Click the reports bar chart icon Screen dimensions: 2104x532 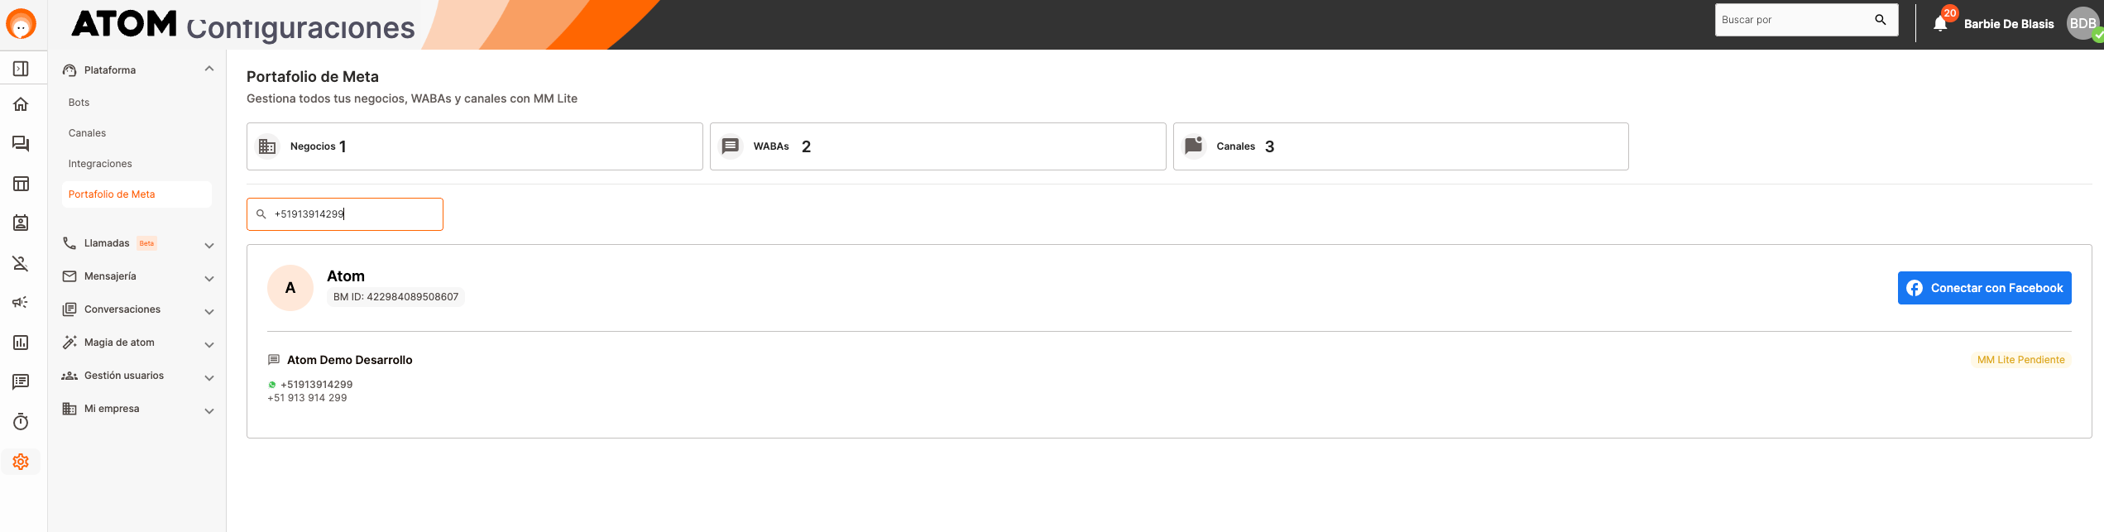tap(21, 343)
